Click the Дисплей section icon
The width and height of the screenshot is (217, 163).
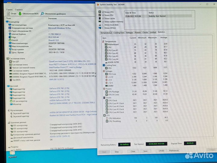8,86
